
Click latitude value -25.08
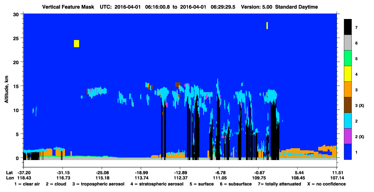[x=102, y=172]
